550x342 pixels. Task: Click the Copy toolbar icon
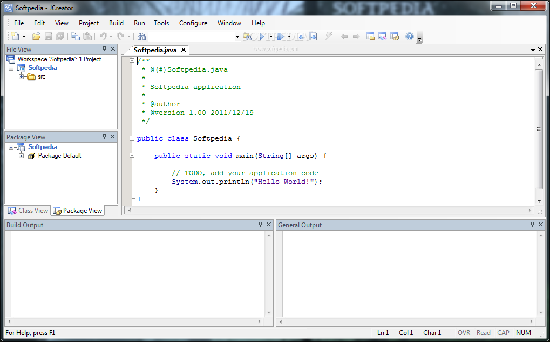[x=76, y=36]
